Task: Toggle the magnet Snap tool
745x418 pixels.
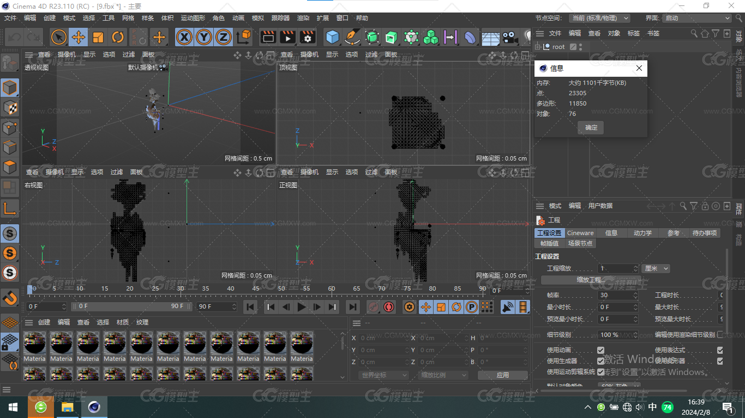Action: pyautogui.click(x=10, y=298)
